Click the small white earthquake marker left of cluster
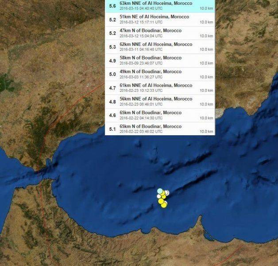278x266 pixels. [159, 196]
